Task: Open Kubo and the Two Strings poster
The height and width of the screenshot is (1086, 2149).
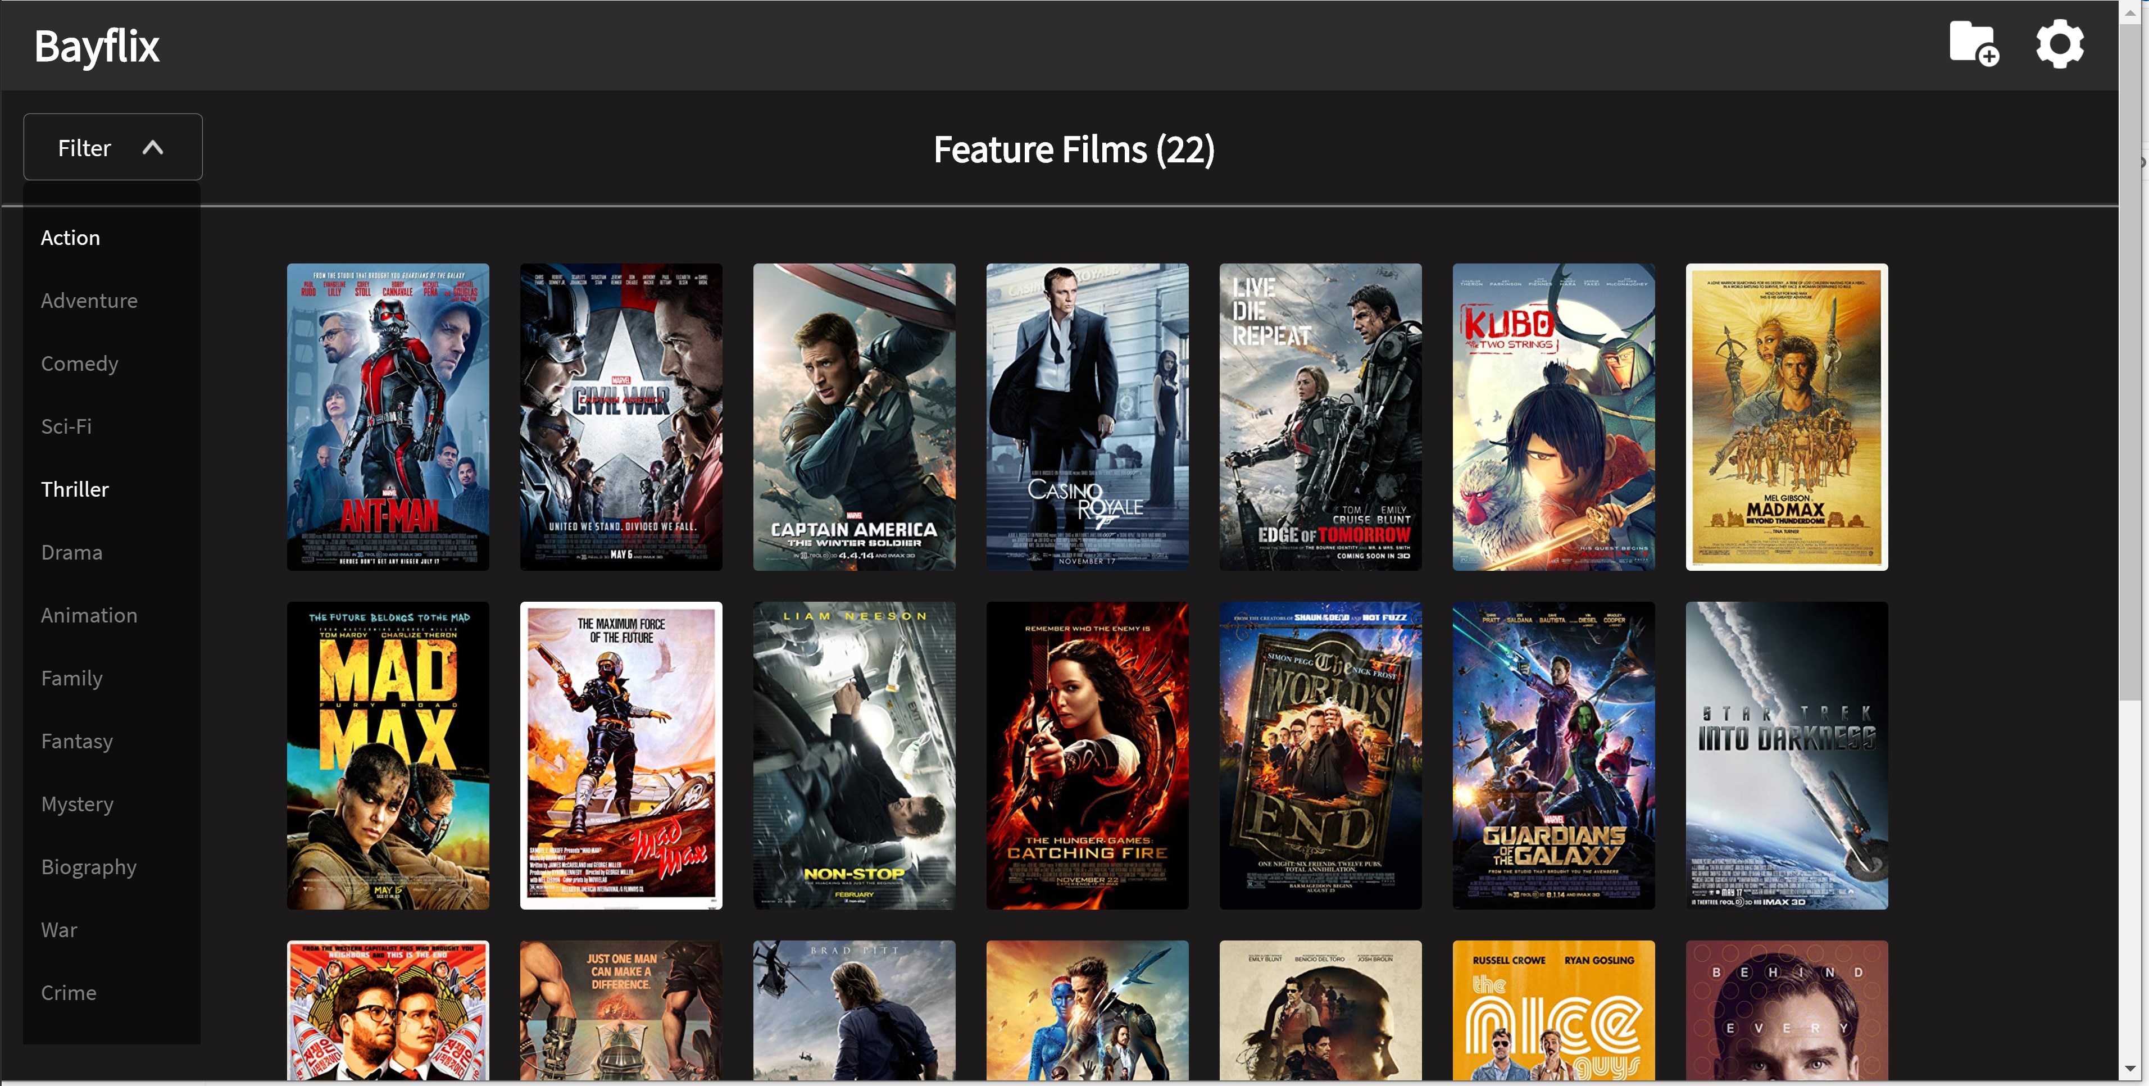Action: tap(1554, 417)
